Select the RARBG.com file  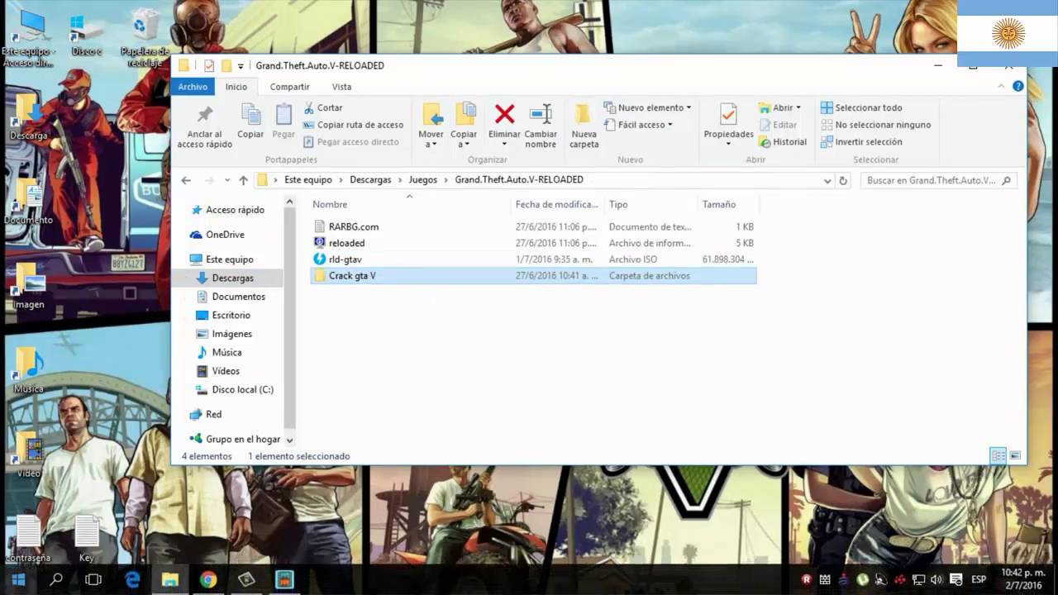(x=533, y=226)
